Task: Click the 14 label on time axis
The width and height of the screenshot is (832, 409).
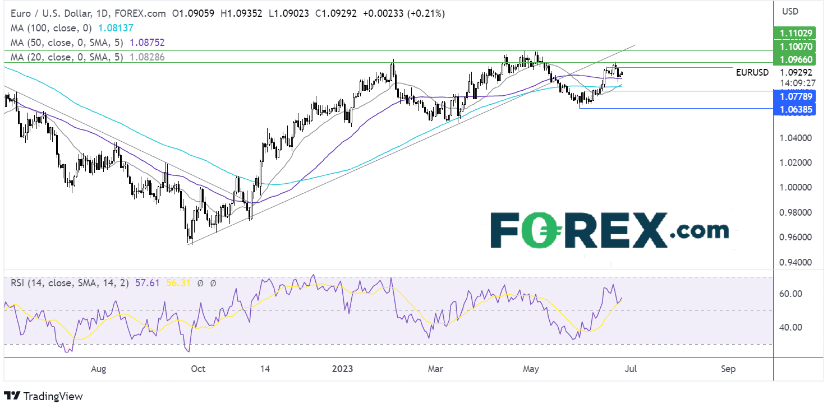Action: pyautogui.click(x=265, y=369)
